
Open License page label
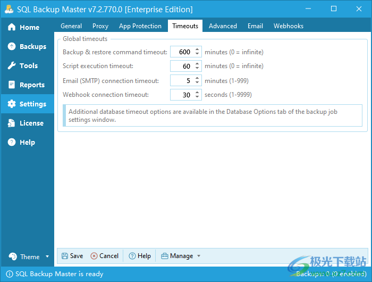[31, 123]
